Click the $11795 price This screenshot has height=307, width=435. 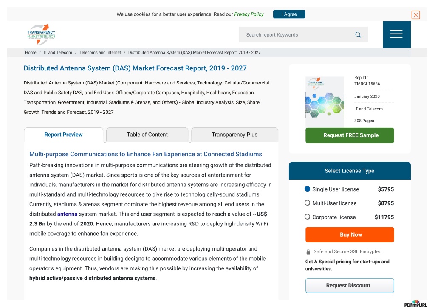384,217
